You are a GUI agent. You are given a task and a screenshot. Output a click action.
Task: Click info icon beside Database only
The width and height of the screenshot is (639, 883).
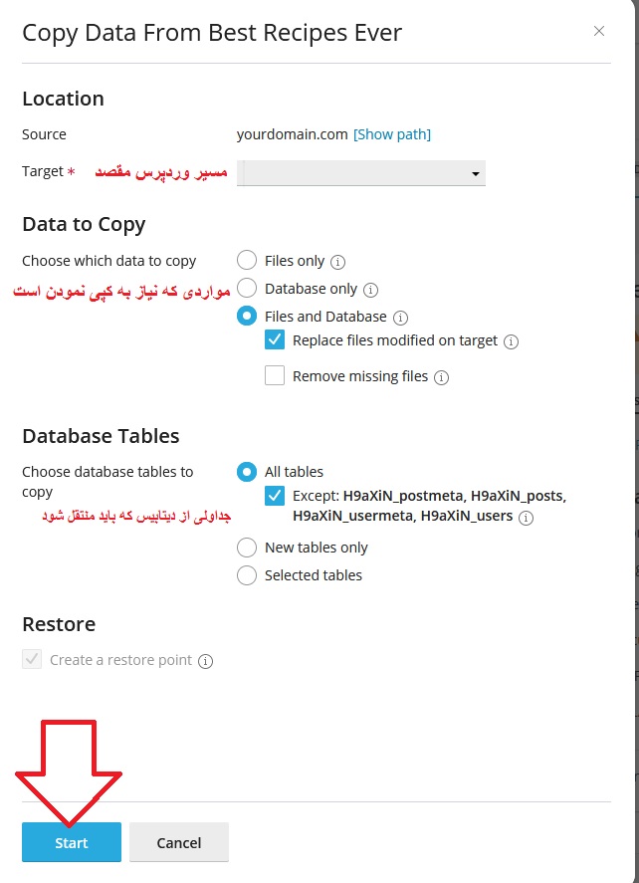pyautogui.click(x=370, y=290)
